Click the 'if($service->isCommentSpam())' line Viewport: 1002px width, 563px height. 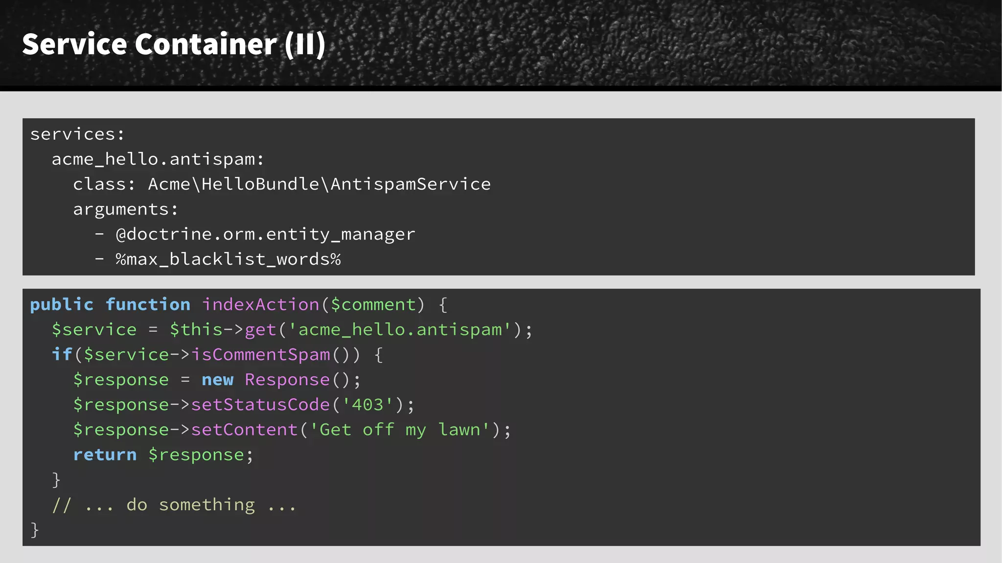pos(218,355)
